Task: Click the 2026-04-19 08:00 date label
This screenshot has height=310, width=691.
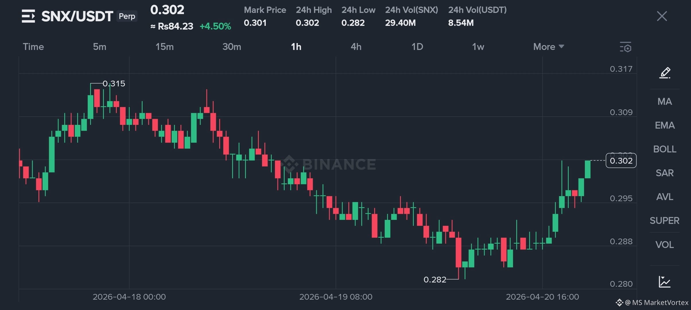Action: tap(336, 297)
